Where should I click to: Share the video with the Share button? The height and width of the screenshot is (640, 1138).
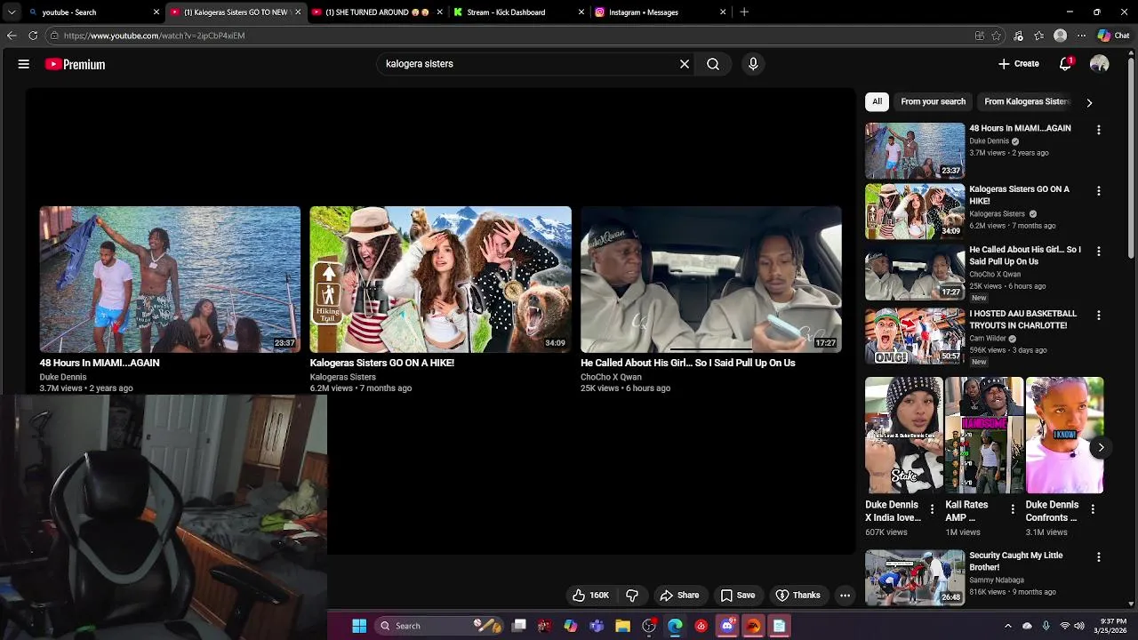pyautogui.click(x=679, y=596)
